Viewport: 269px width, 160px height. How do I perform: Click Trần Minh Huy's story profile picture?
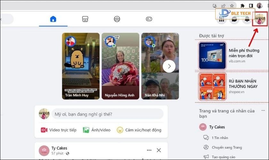(x=70, y=42)
